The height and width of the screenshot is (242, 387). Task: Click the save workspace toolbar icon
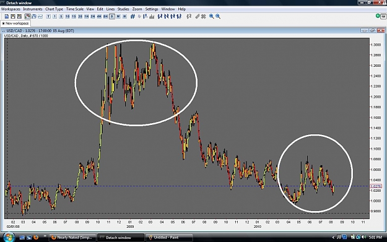[x=19, y=17]
